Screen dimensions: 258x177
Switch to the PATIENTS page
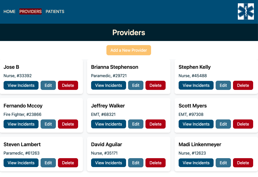click(x=55, y=11)
